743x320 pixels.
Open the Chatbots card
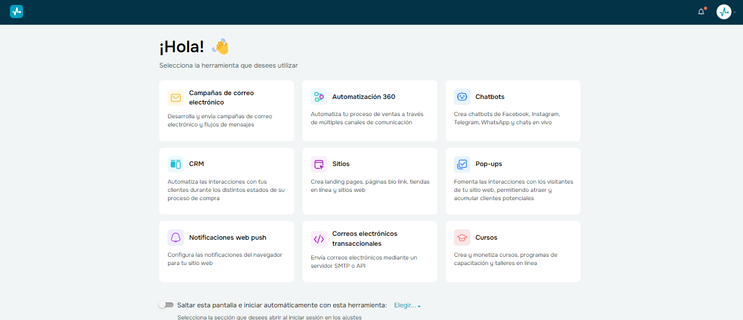coord(513,111)
